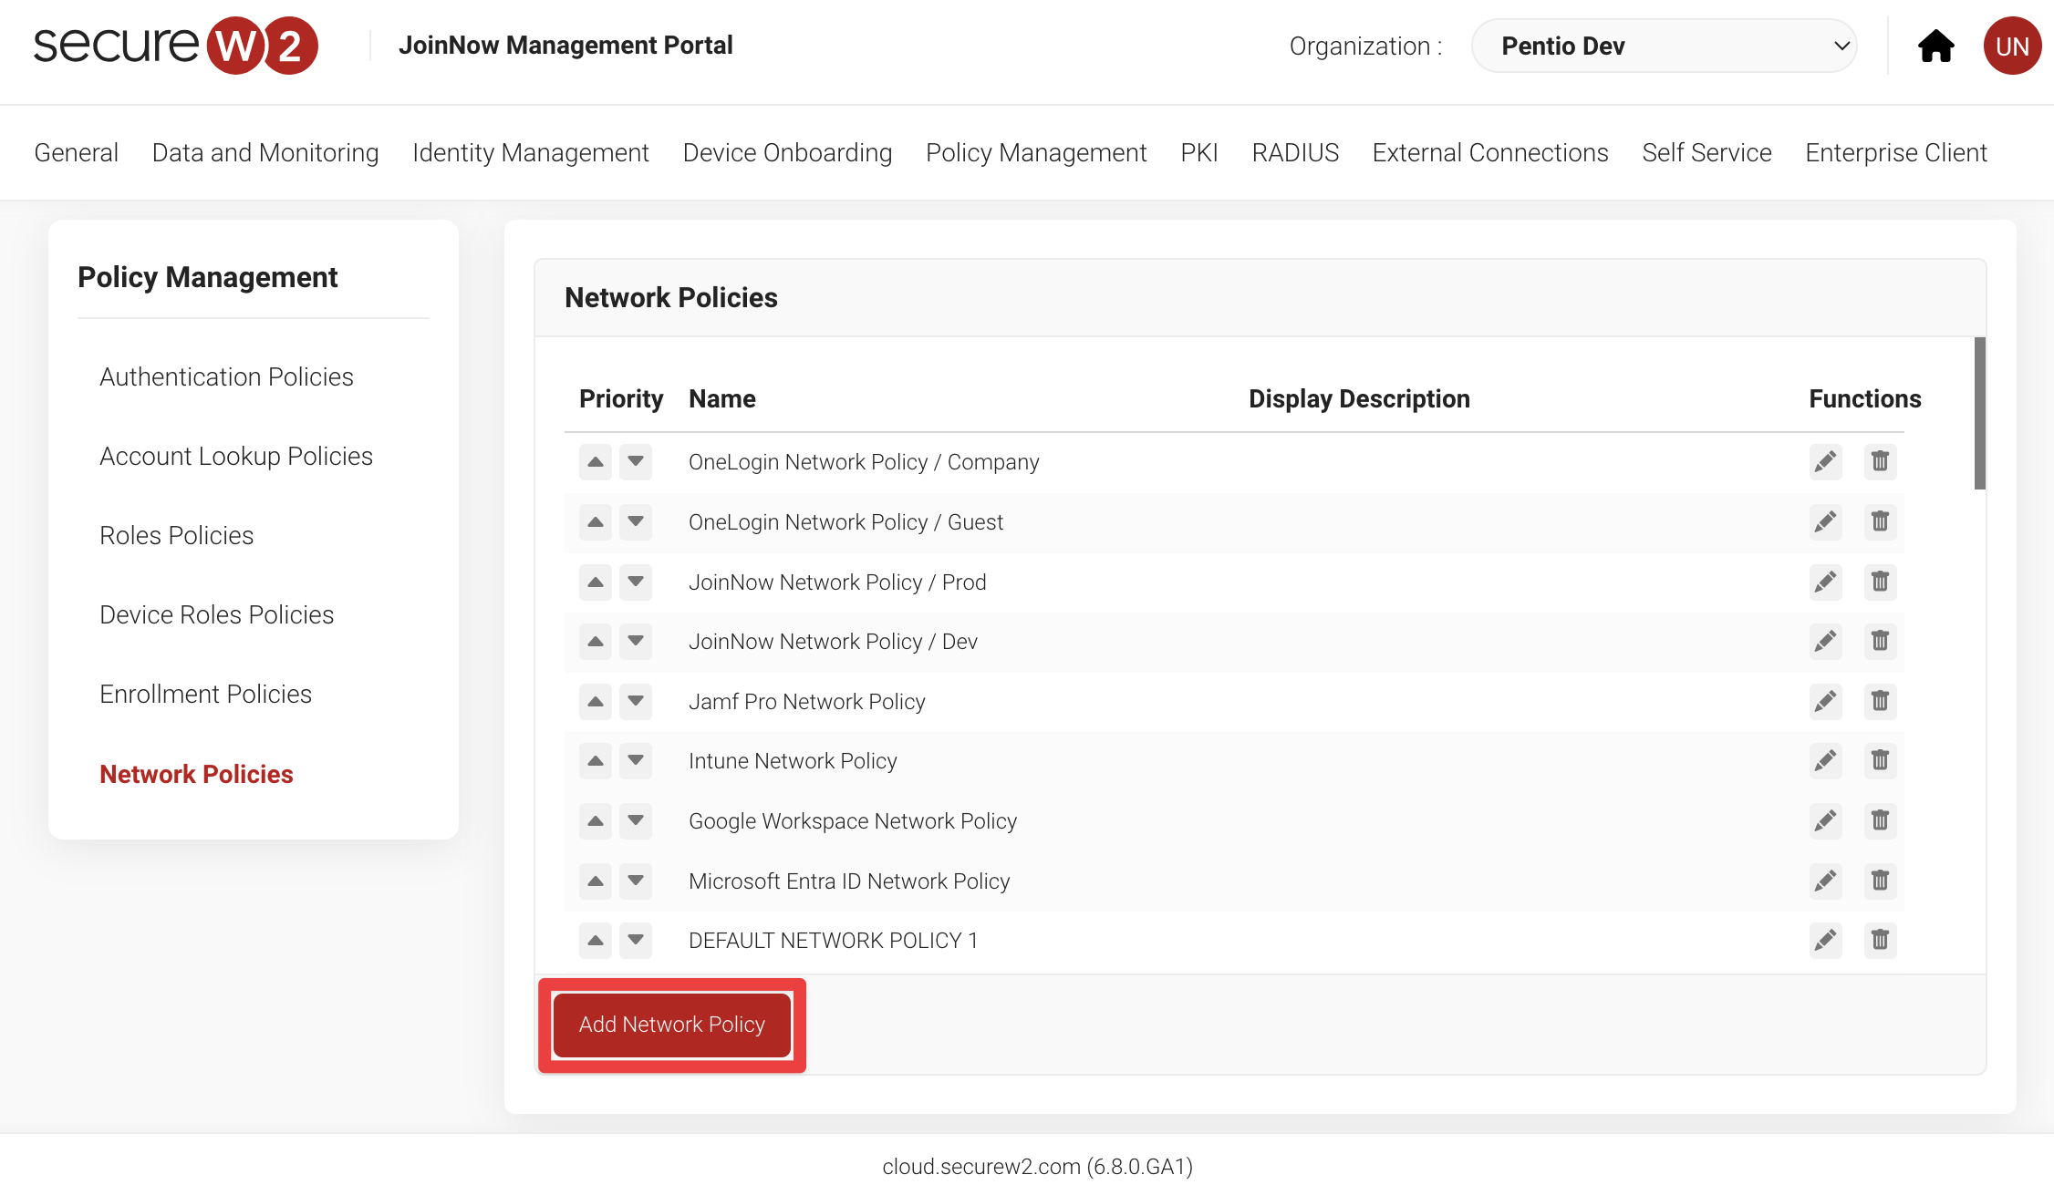Move OneLogin Guest policy priority down
The height and width of the screenshot is (1185, 2054).
click(x=636, y=522)
